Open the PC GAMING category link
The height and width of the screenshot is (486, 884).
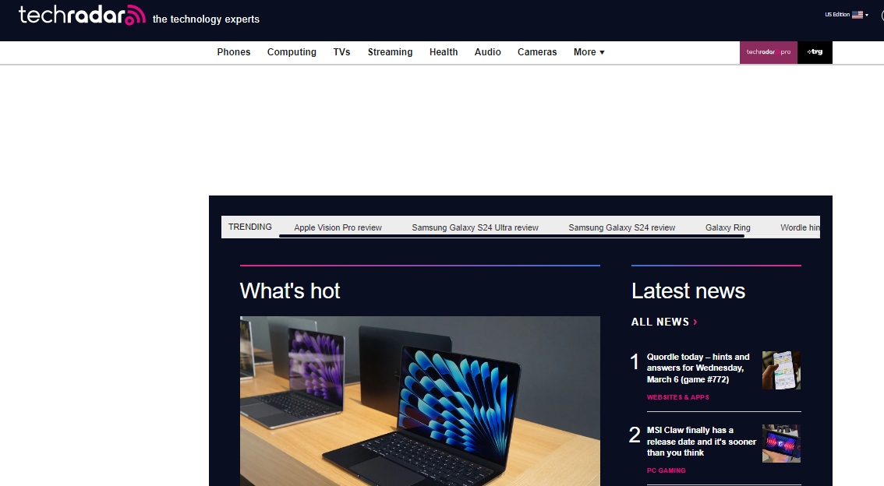tap(666, 470)
